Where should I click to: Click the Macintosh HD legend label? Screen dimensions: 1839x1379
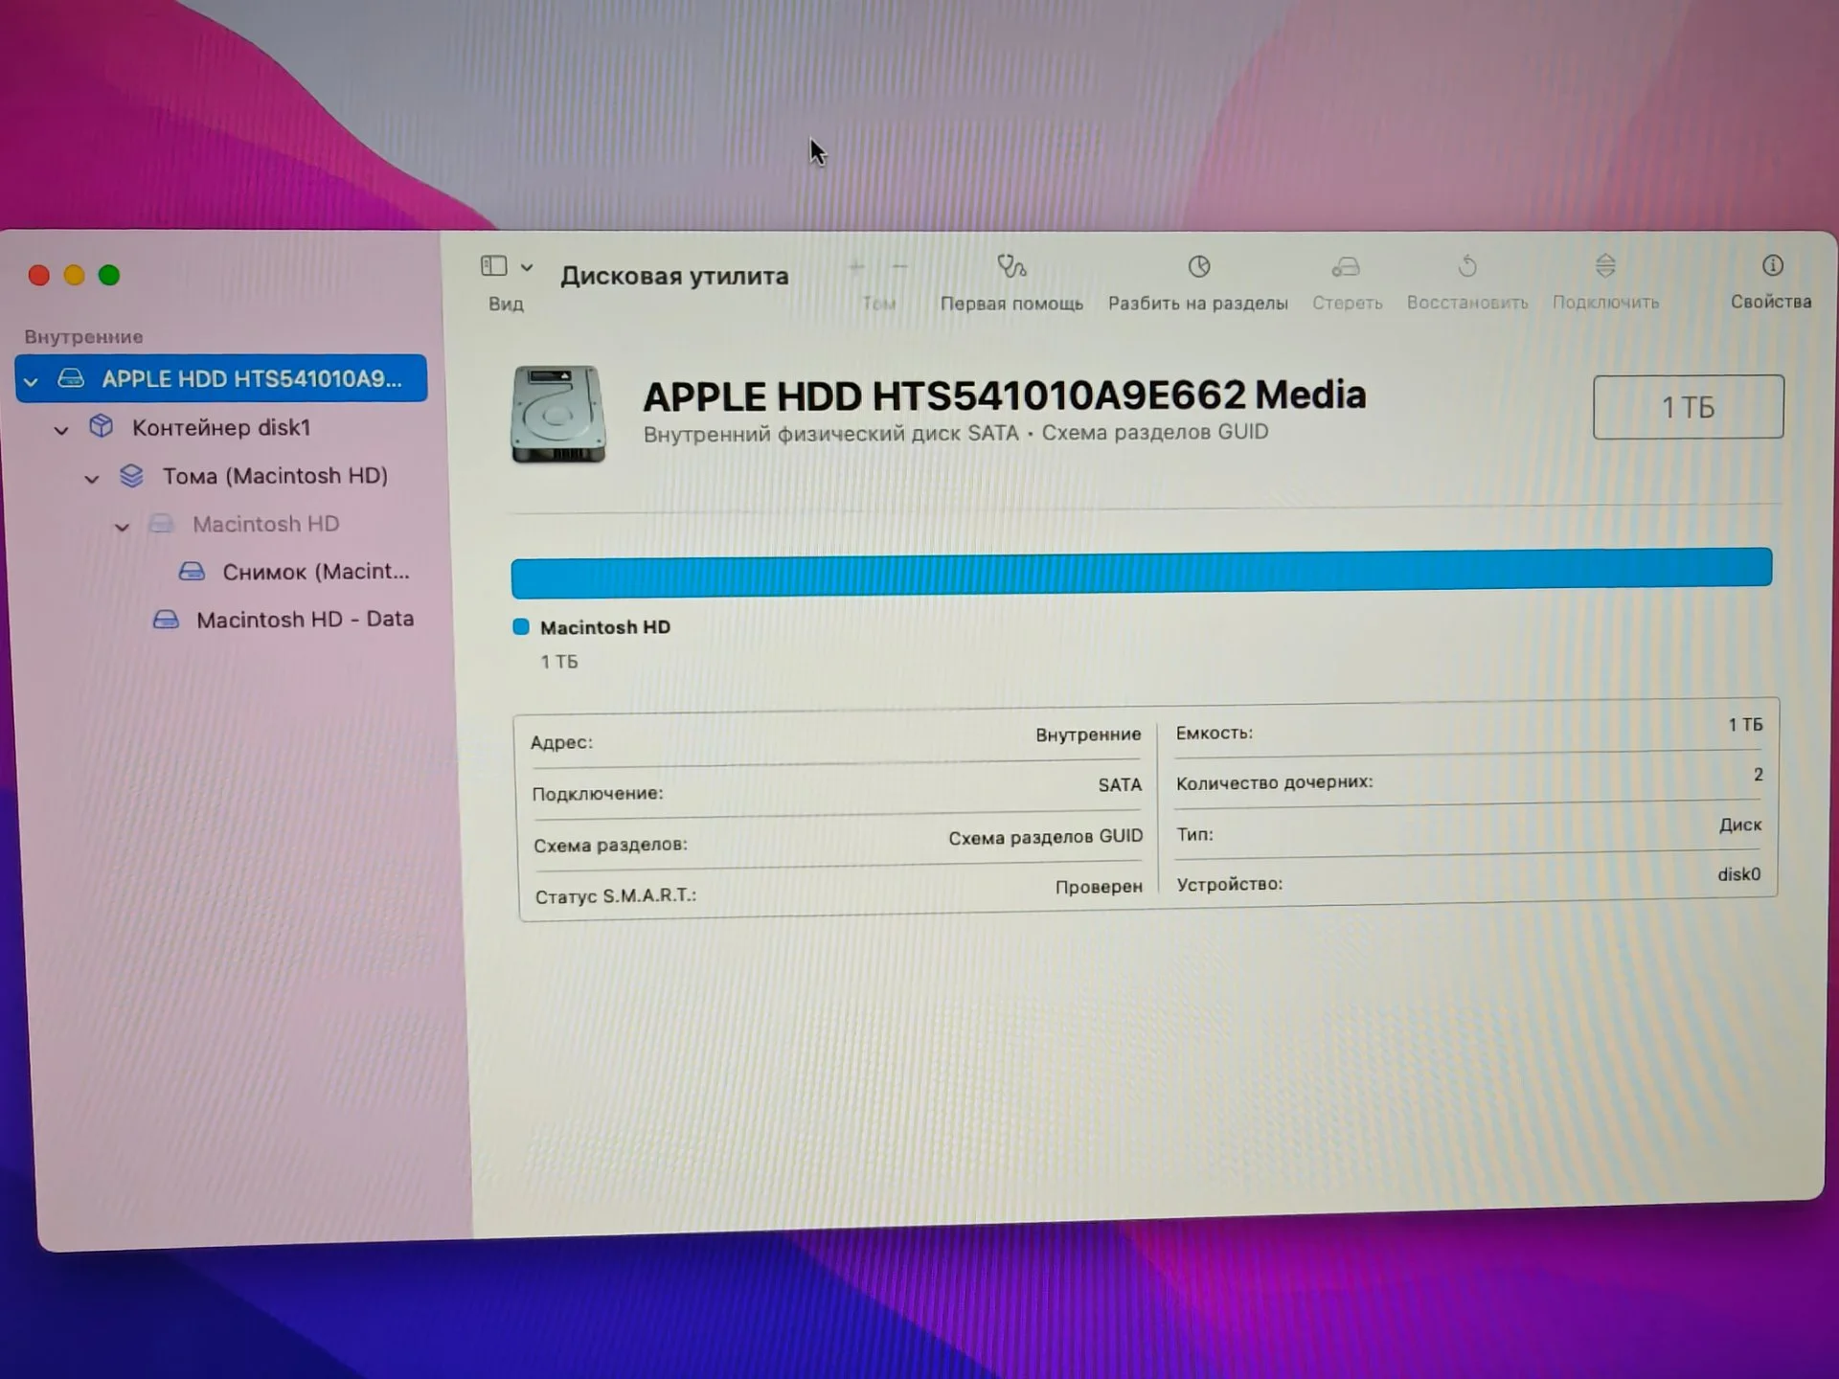click(x=605, y=627)
